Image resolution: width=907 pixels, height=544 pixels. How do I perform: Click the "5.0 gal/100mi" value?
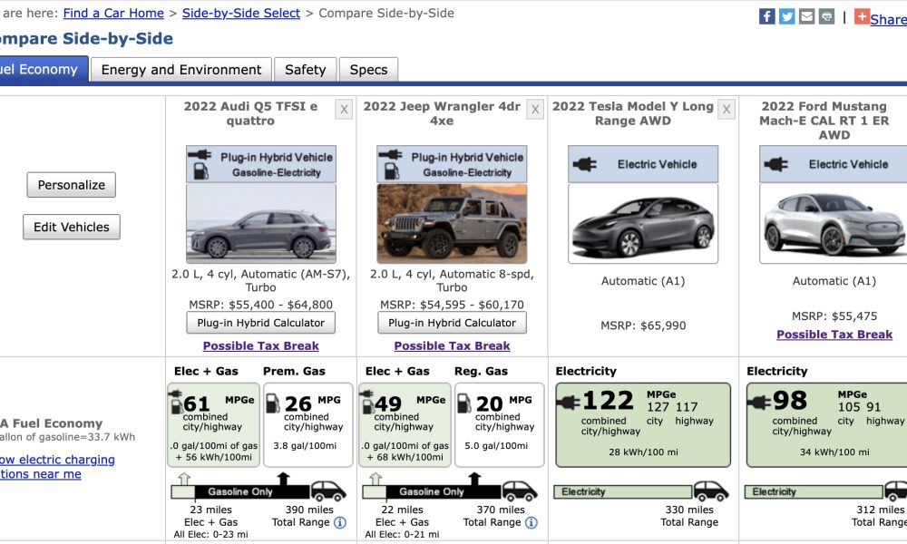point(496,446)
